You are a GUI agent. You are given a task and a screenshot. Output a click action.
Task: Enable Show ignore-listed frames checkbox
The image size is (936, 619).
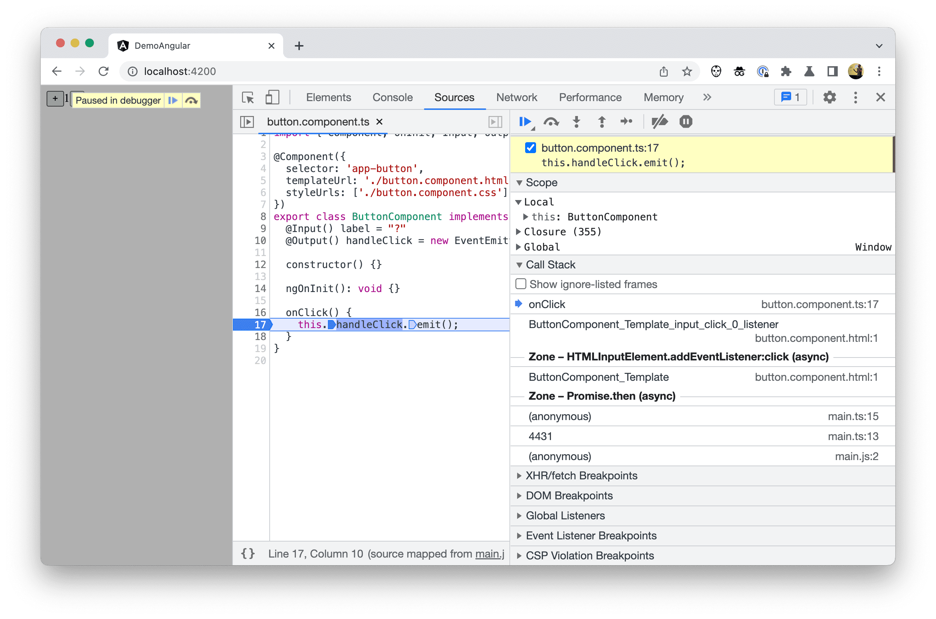(x=520, y=284)
